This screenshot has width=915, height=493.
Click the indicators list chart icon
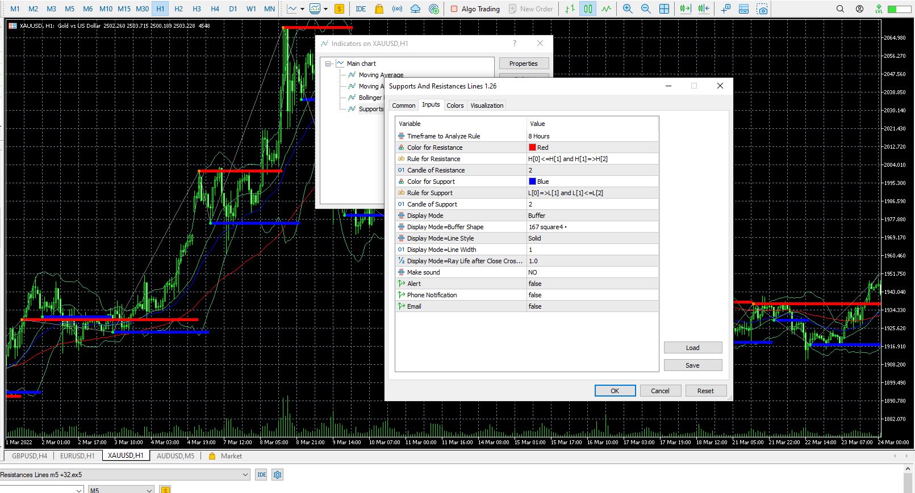pyautogui.click(x=315, y=9)
